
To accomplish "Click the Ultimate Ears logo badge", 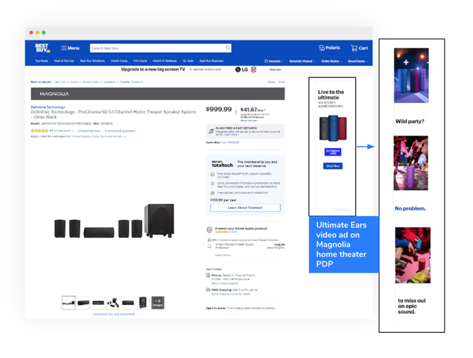I will coord(333,152).
